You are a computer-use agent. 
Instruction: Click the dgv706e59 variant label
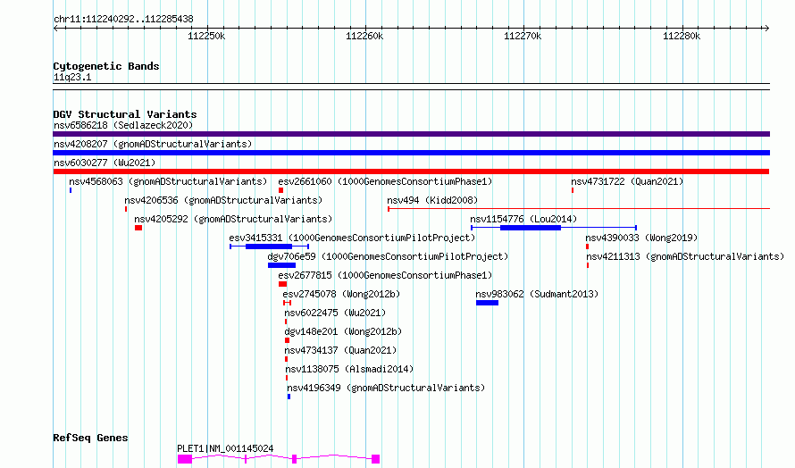(x=388, y=256)
